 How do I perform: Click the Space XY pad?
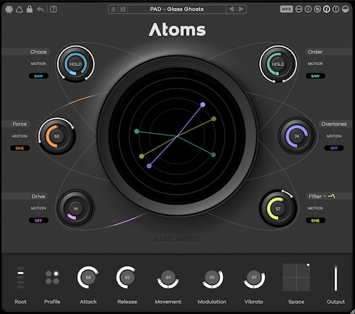click(296, 277)
